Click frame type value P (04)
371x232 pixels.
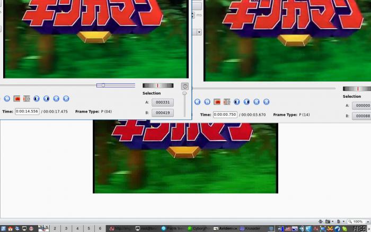106,111
